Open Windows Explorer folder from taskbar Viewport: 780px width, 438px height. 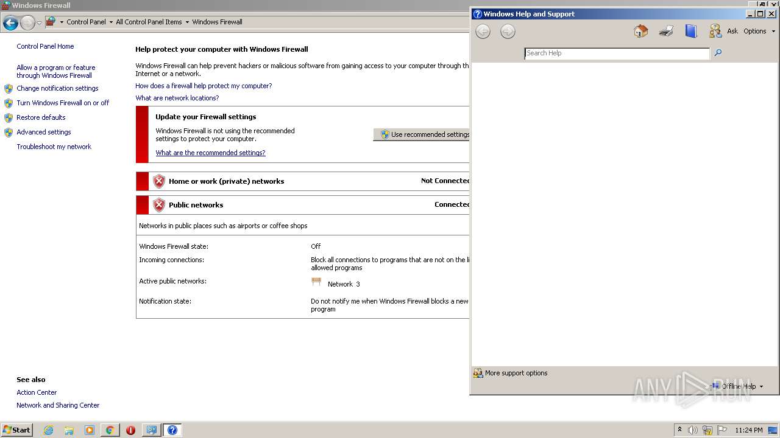point(69,430)
